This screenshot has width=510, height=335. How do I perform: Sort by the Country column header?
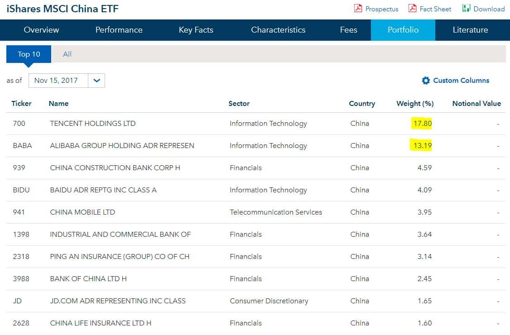[362, 103]
